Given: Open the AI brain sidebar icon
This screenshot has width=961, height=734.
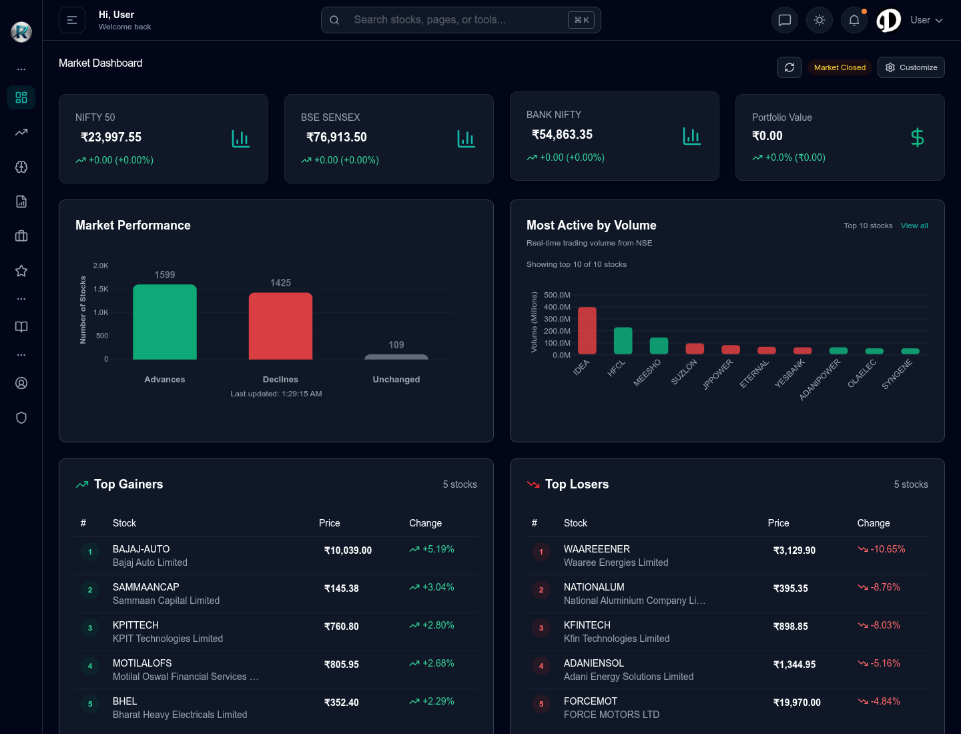Looking at the screenshot, I should [21, 167].
